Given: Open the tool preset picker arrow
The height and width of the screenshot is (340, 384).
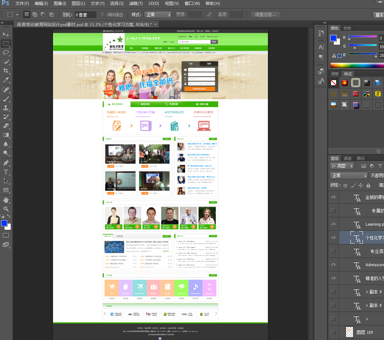Looking at the screenshot, I should (x=17, y=15).
